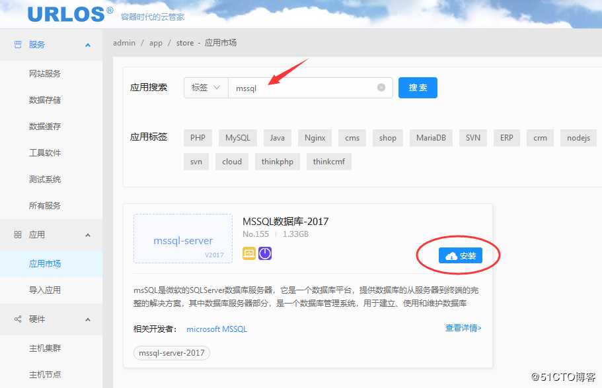
Task: Open 主机集群 in the sidebar
Action: 45,348
